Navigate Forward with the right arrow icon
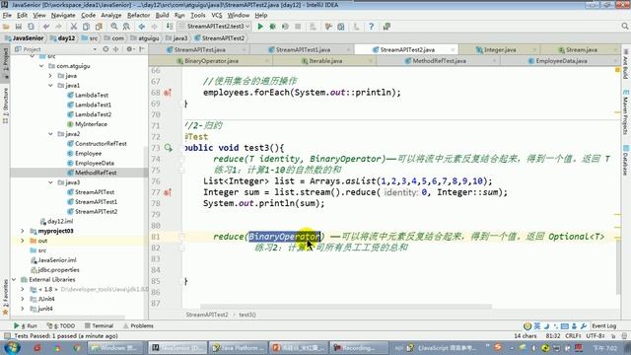Image resolution: width=631 pixels, height=355 pixels. tap(154, 27)
